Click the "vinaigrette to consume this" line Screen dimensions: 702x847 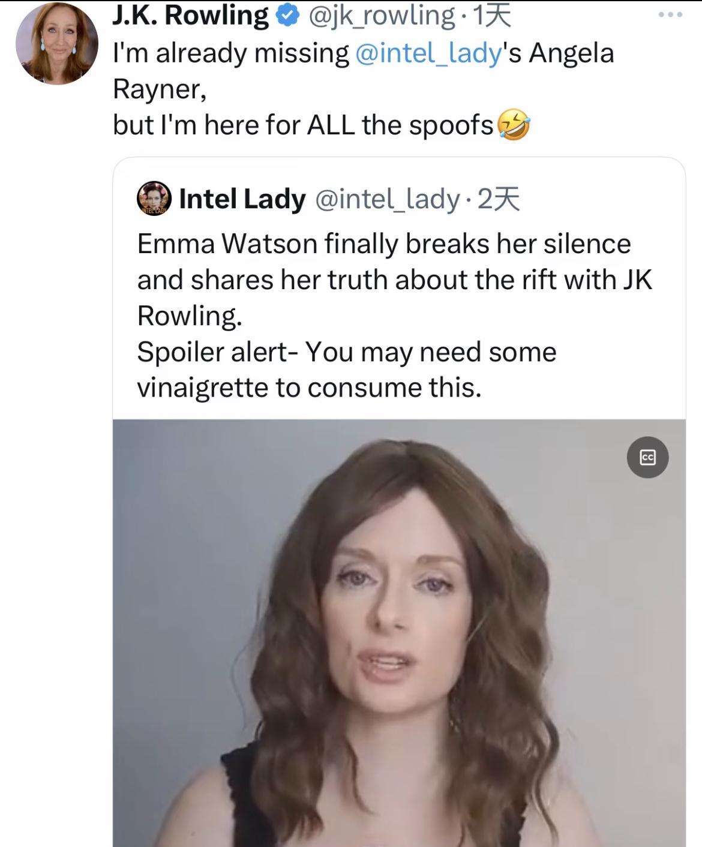tap(309, 388)
